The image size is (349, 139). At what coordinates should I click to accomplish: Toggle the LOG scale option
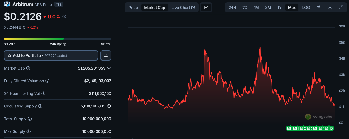point(306,8)
